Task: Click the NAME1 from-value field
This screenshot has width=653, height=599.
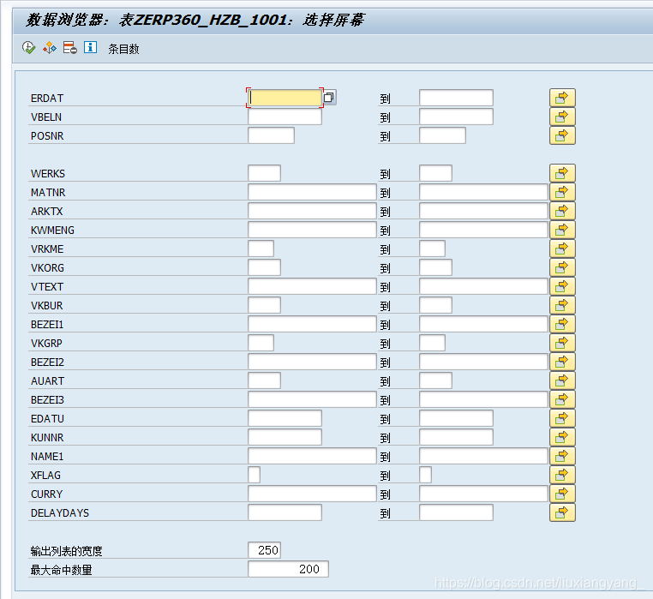Action: click(312, 456)
